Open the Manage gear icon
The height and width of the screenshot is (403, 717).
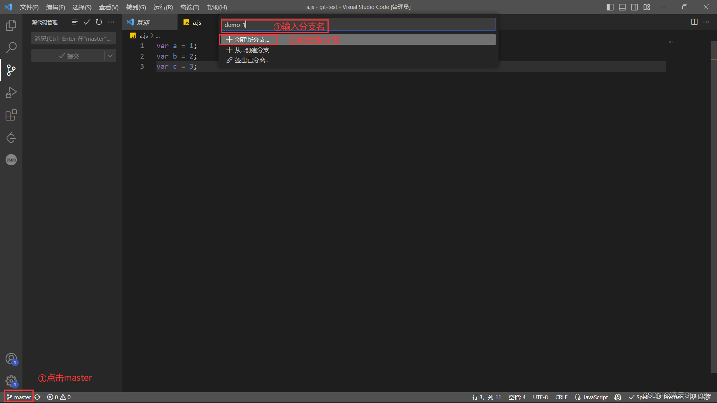click(x=11, y=381)
